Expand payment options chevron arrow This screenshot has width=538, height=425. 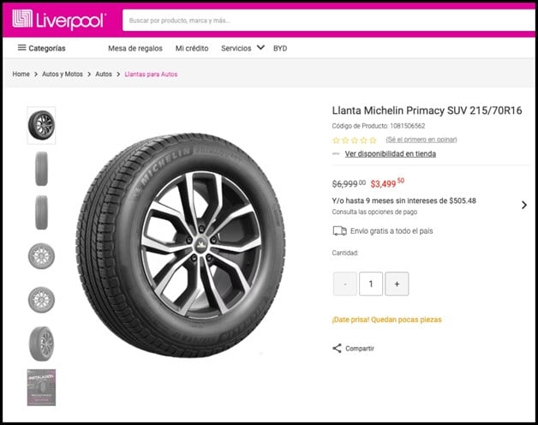(523, 205)
